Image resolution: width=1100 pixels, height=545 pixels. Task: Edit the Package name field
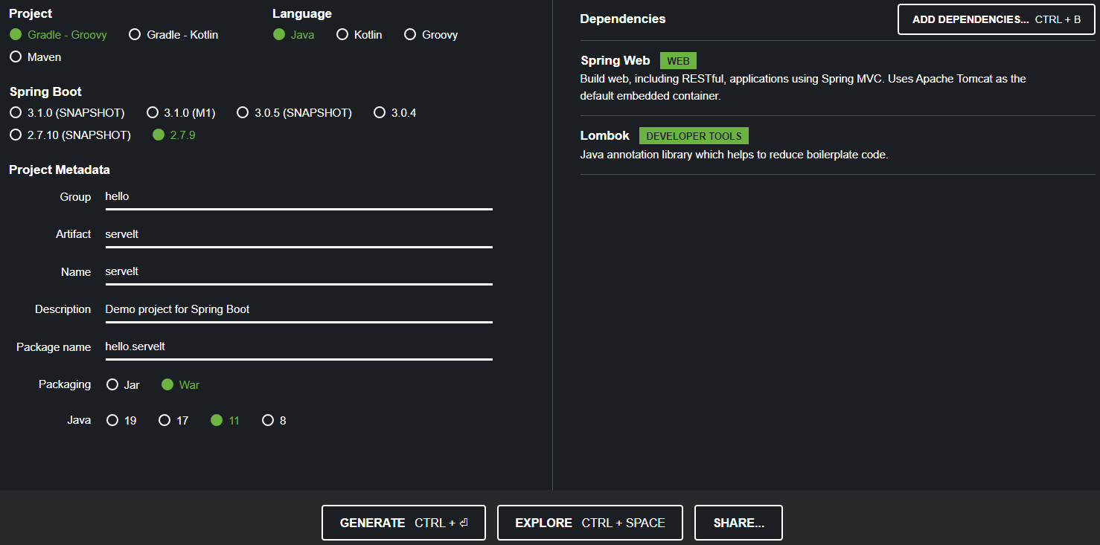[298, 347]
